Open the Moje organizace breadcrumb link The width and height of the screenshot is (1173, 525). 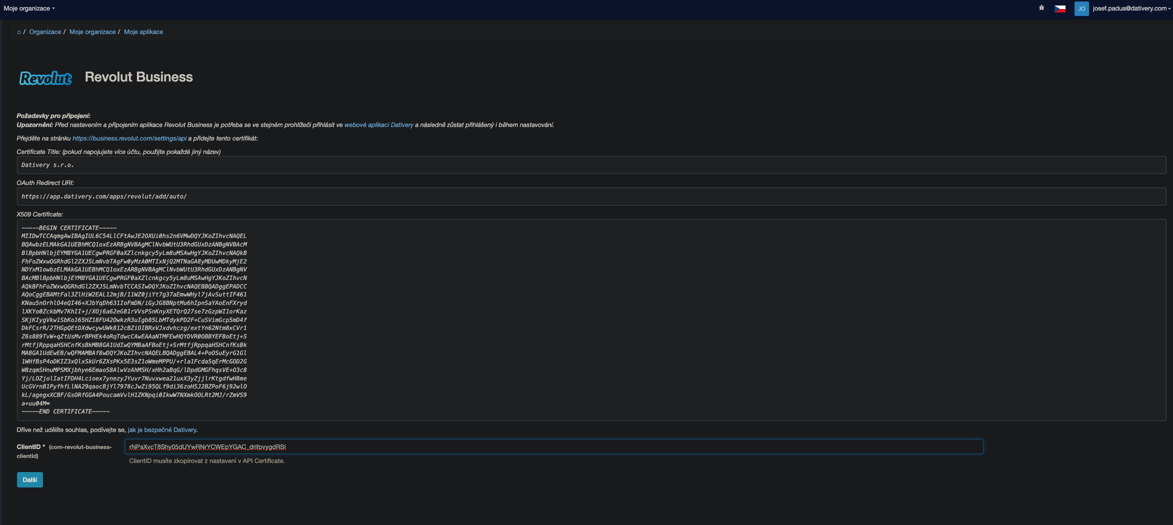[92, 32]
